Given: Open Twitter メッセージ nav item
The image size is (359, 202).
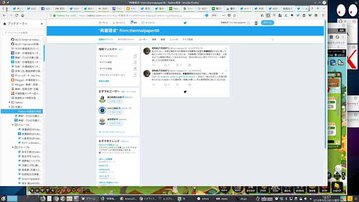Looking at the screenshot, I should tap(148, 22).
